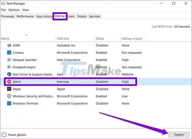The height and width of the screenshot is (139, 192).
Task: Select the Delayed launcher entry
Action: (25, 60)
